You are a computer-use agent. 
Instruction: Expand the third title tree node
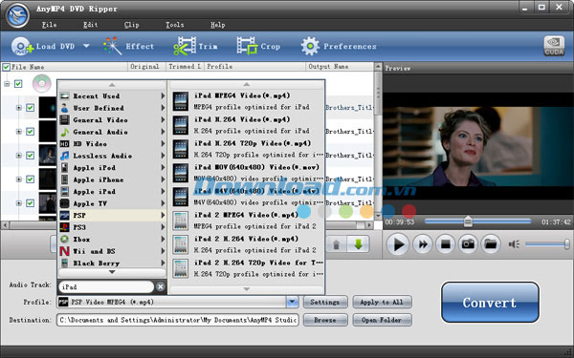click(19, 156)
